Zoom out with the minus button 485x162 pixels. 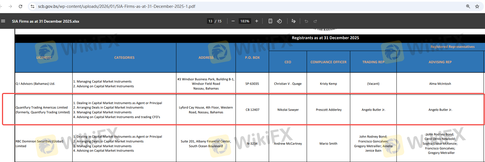pos(233,21)
